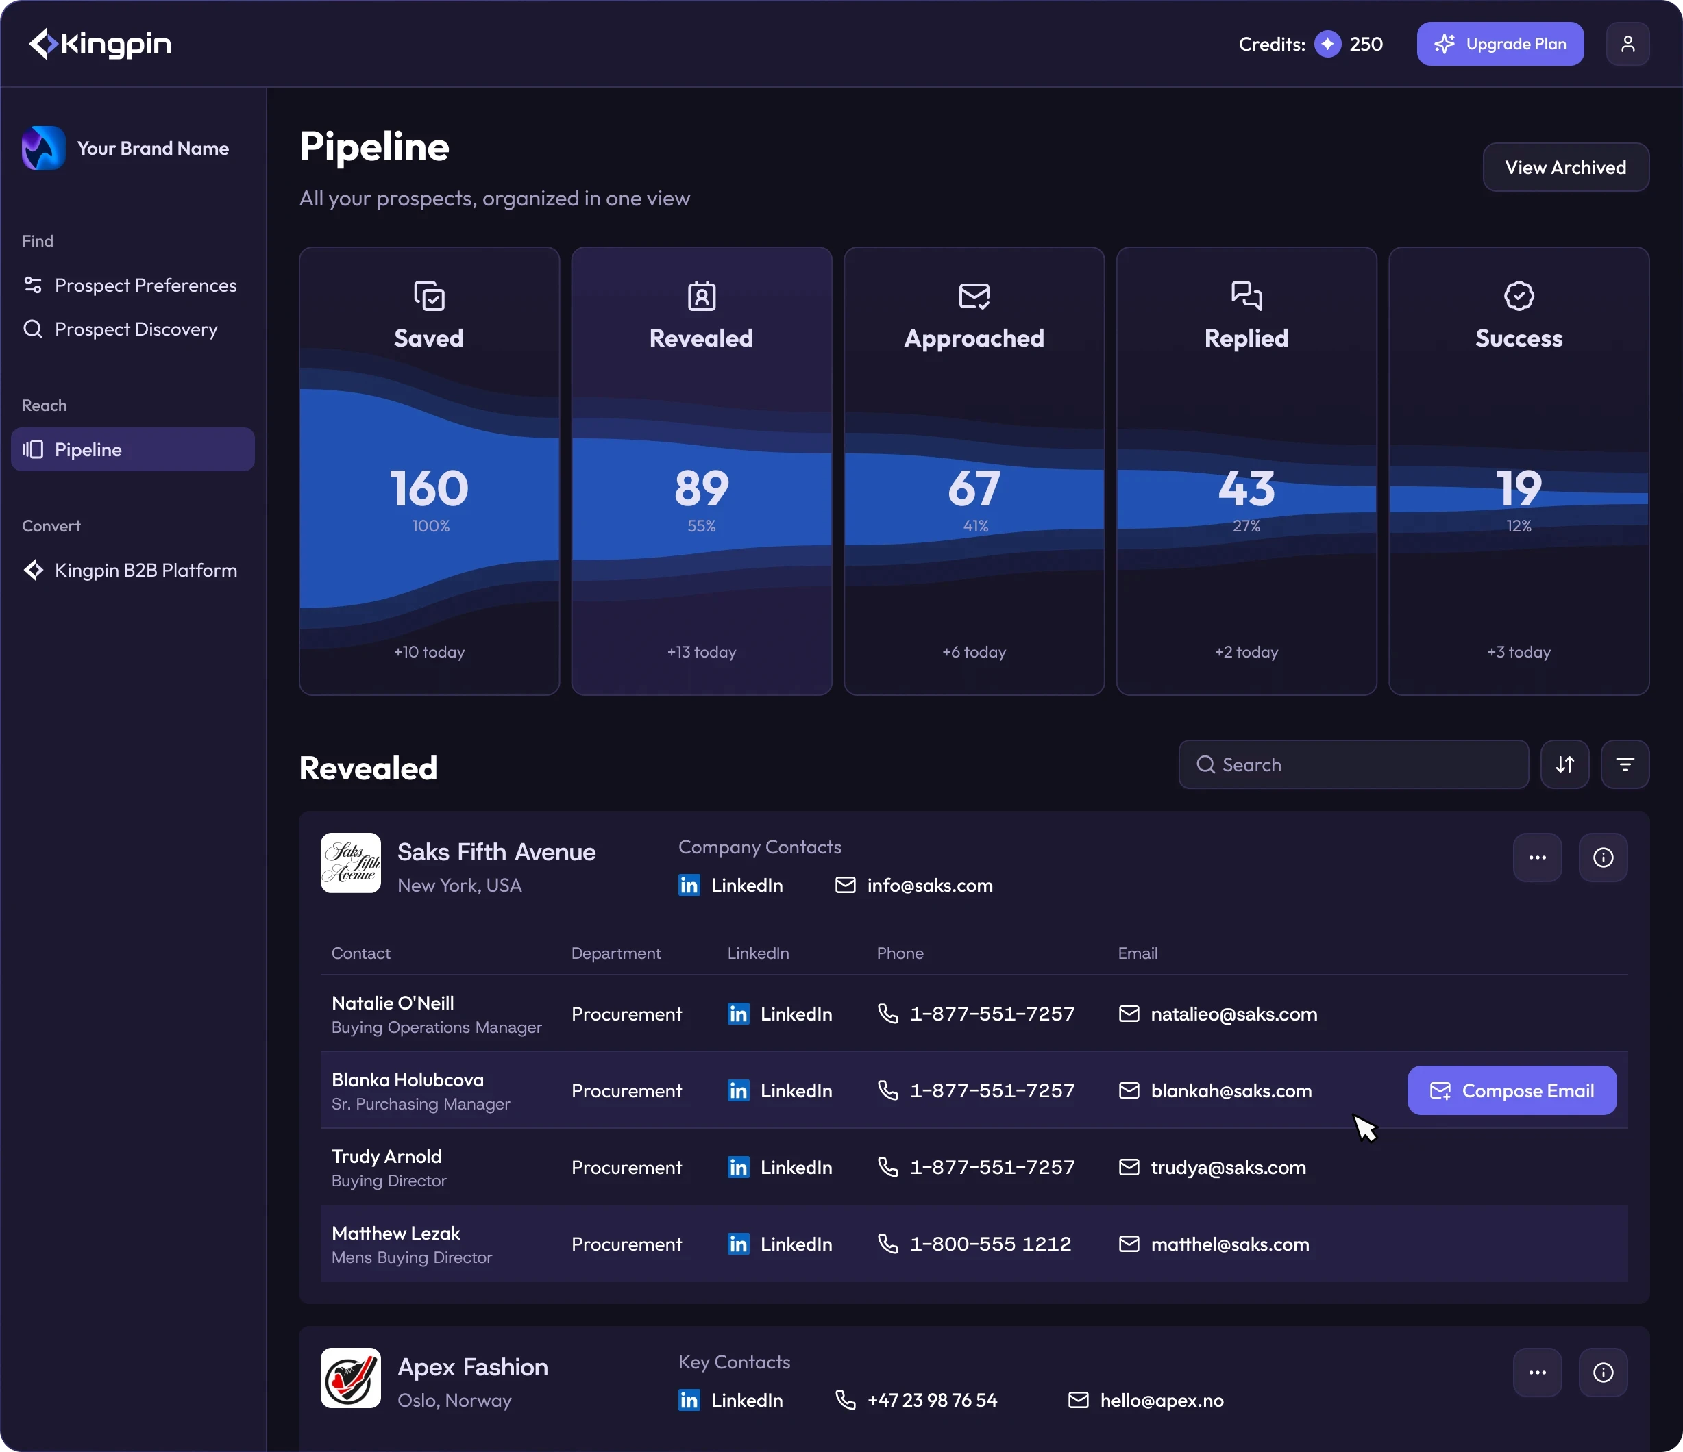Open the filter icon button

[x=1625, y=764]
